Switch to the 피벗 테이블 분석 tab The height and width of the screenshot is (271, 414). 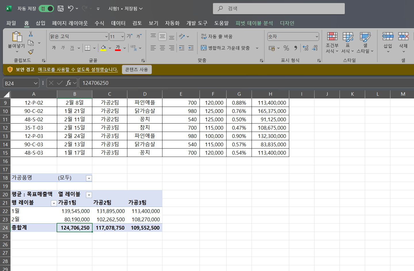[x=254, y=23]
